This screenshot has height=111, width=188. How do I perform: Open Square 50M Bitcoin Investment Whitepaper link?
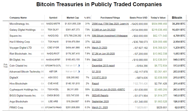click(x=110, y=36)
